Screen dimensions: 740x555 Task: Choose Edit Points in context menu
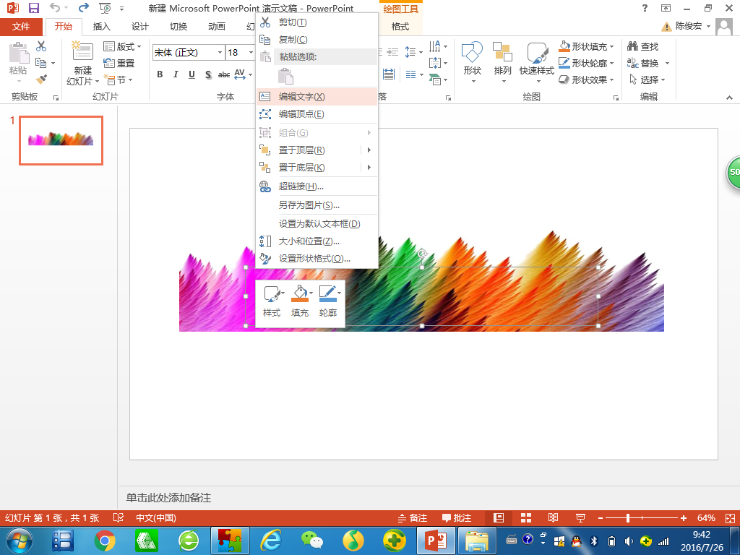[317, 113]
